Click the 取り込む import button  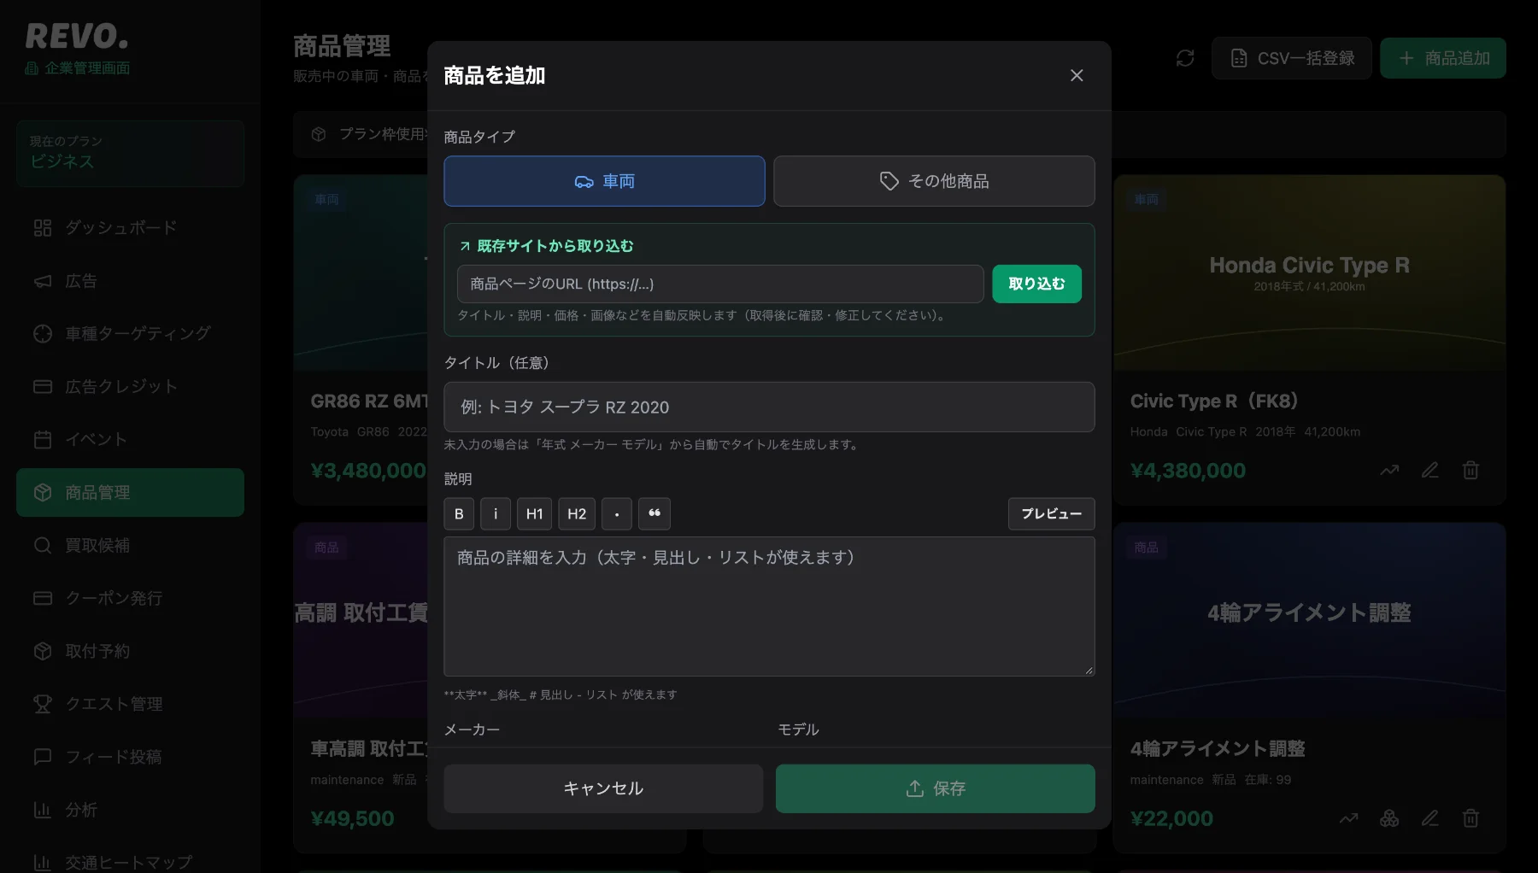1036,284
